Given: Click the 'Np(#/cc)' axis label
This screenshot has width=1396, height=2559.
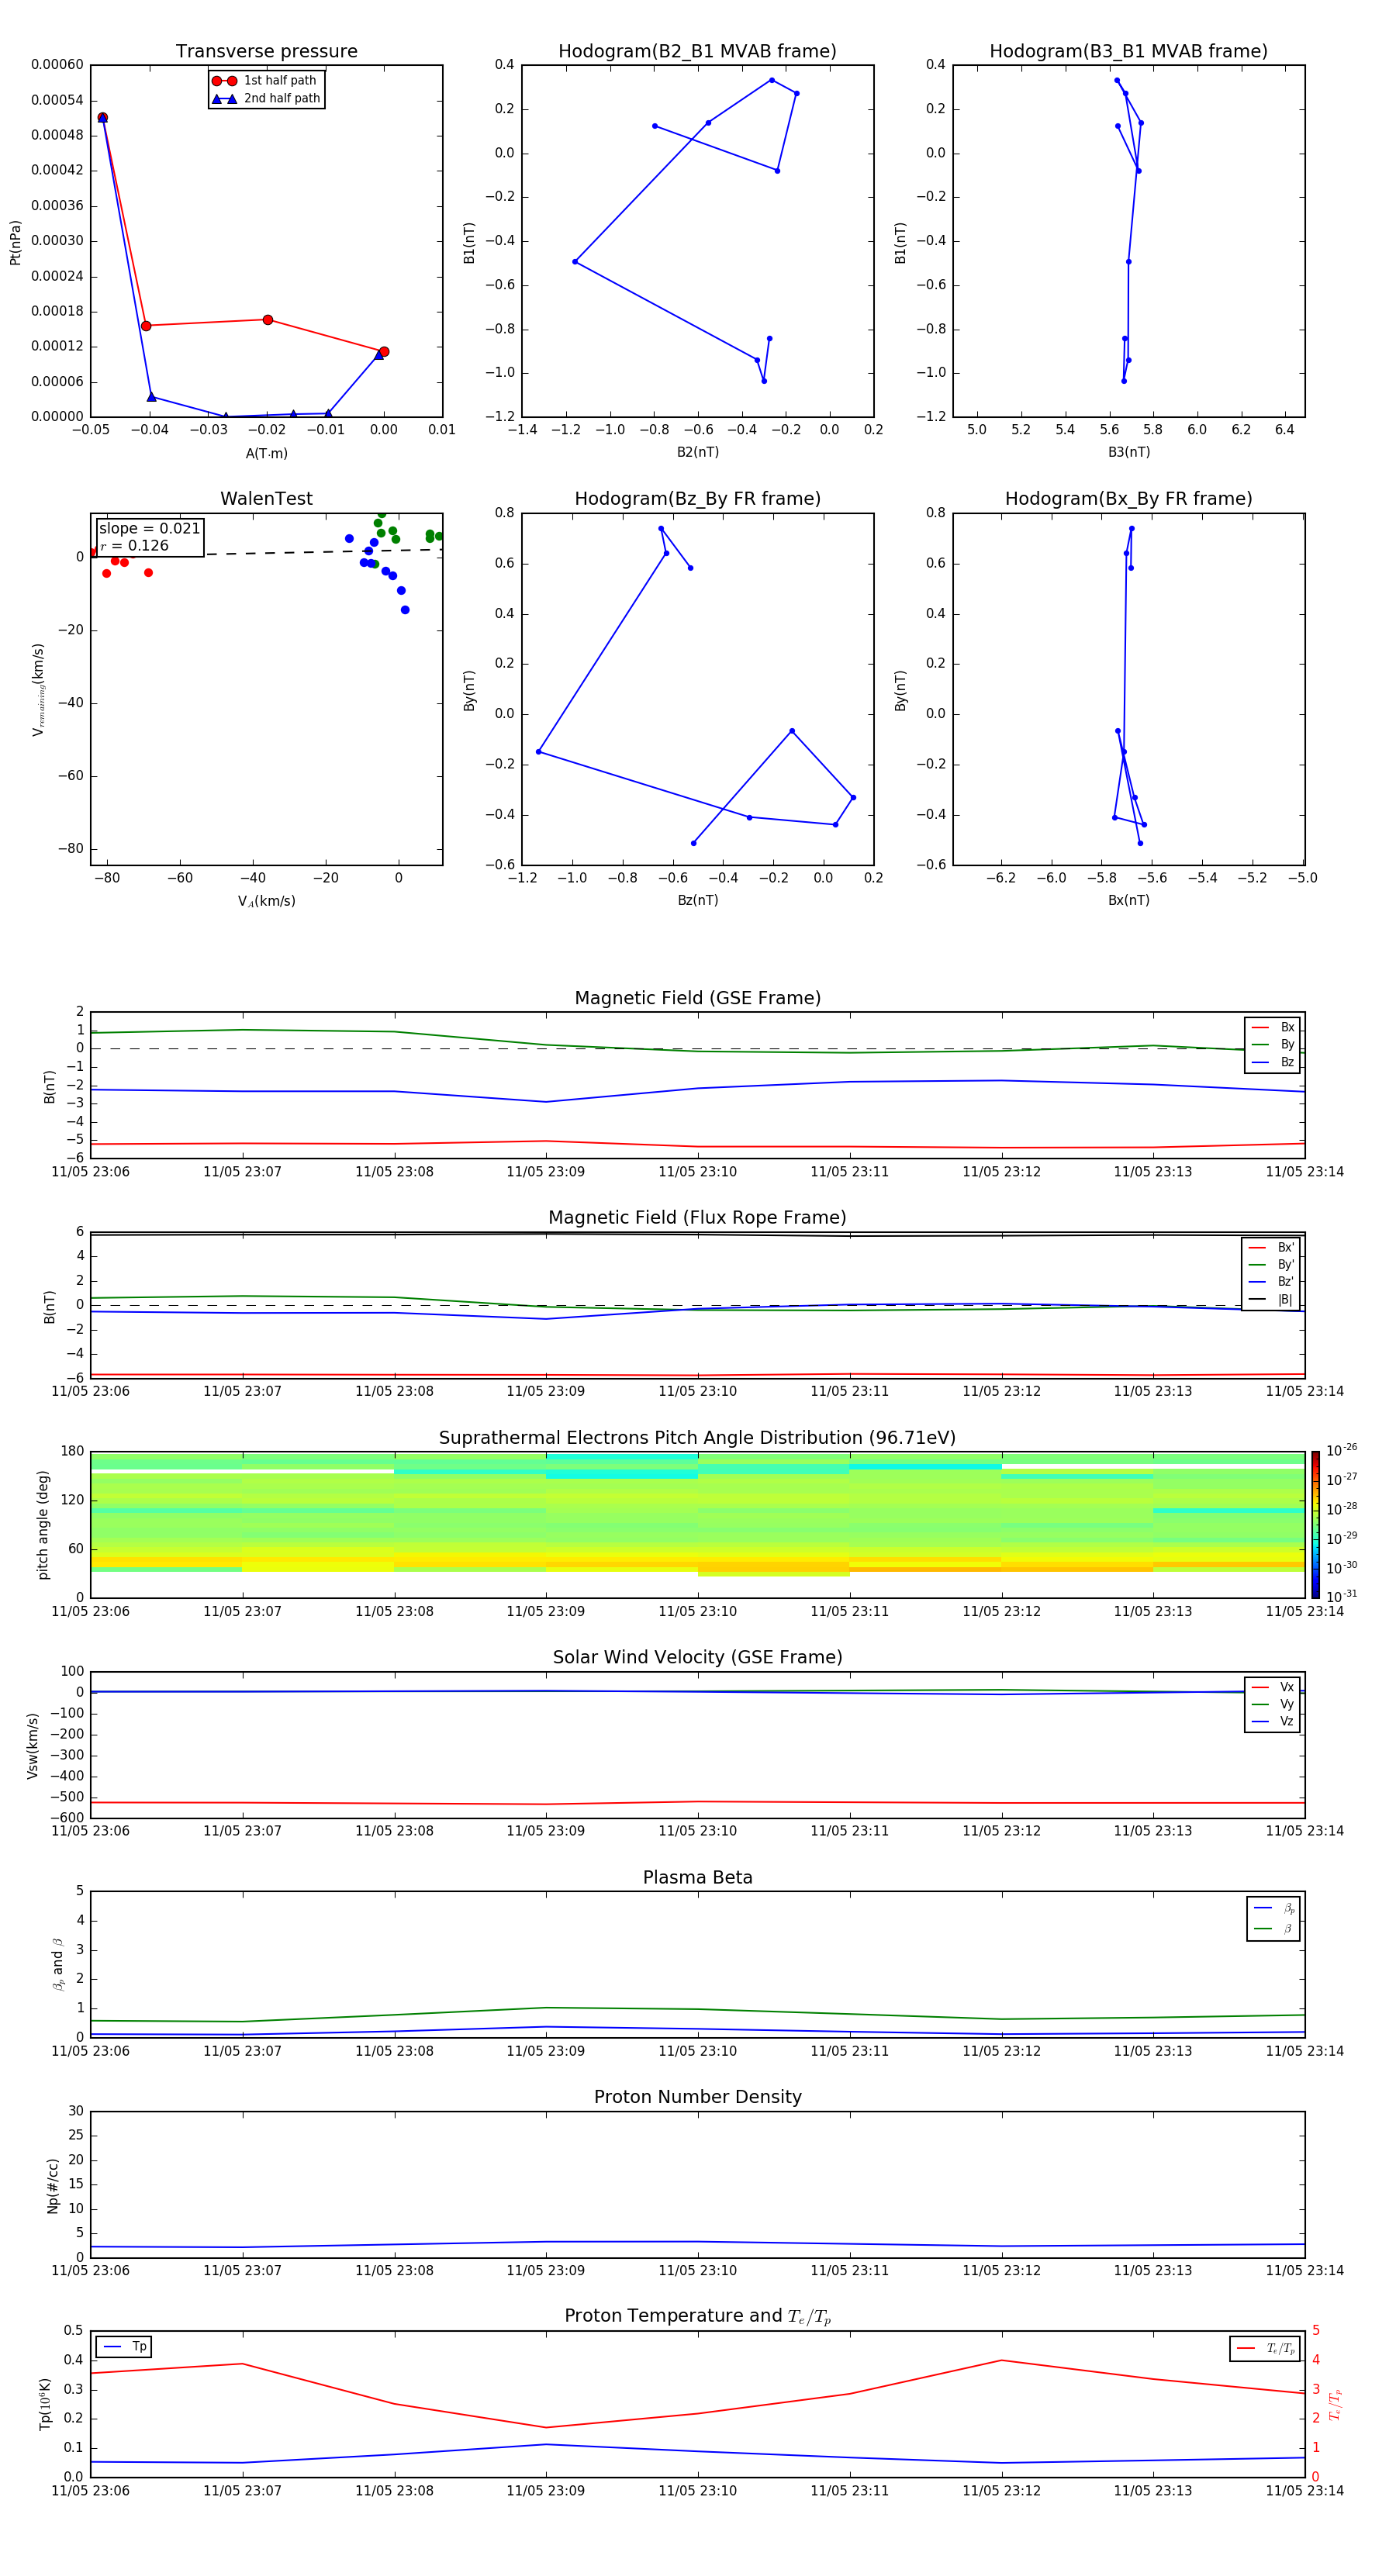Looking at the screenshot, I should [x=53, y=2184].
